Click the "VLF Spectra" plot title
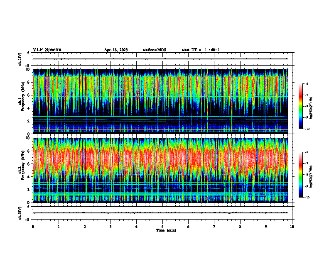 (47, 50)
